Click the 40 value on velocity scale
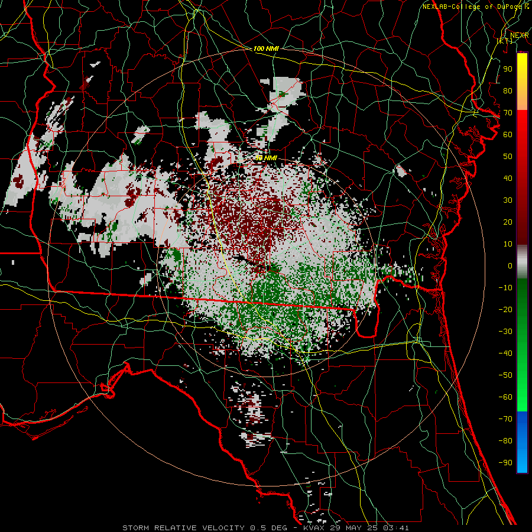Screen dimensions: 532x532 508,178
